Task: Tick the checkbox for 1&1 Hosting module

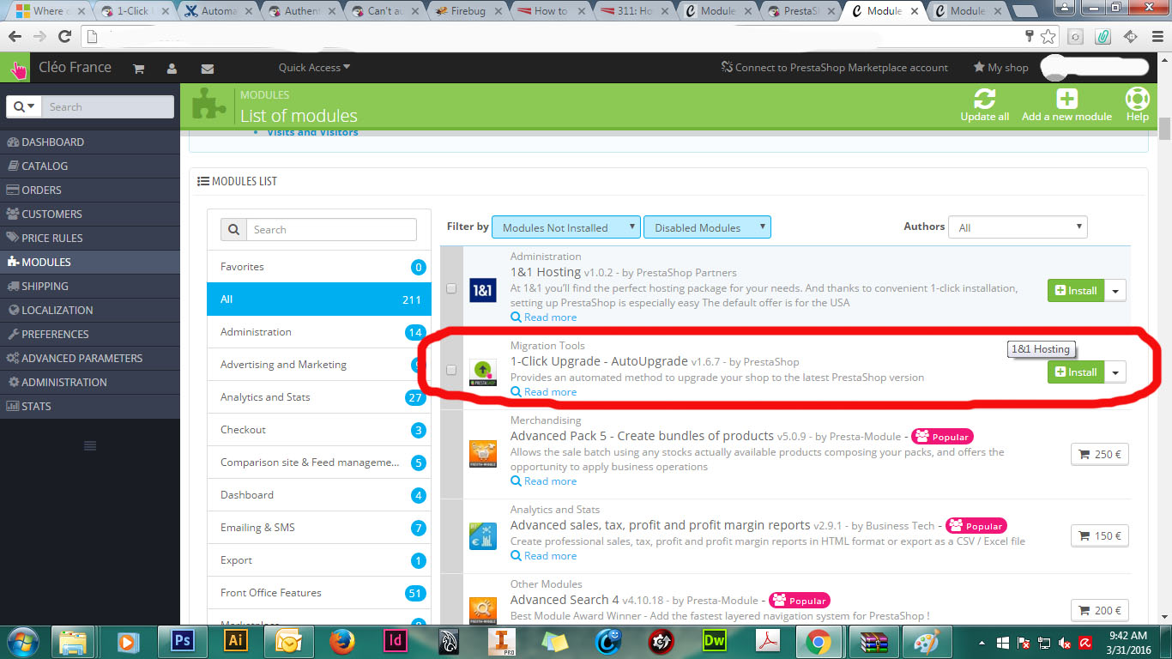Action: [451, 289]
